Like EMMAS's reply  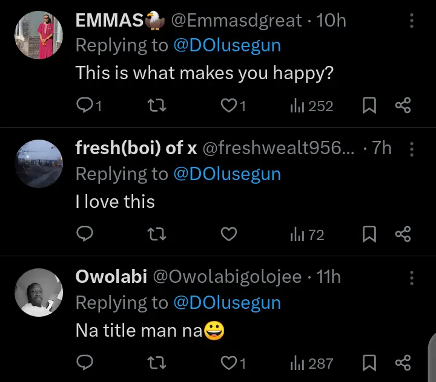point(229,106)
